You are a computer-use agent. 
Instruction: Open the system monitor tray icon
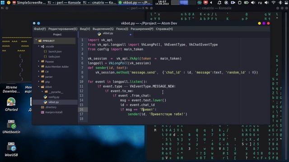(x=200, y=3)
